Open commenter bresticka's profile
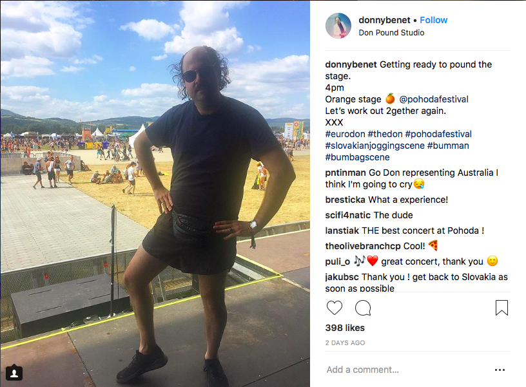Image resolution: width=526 pixels, height=387 pixels. [346, 200]
